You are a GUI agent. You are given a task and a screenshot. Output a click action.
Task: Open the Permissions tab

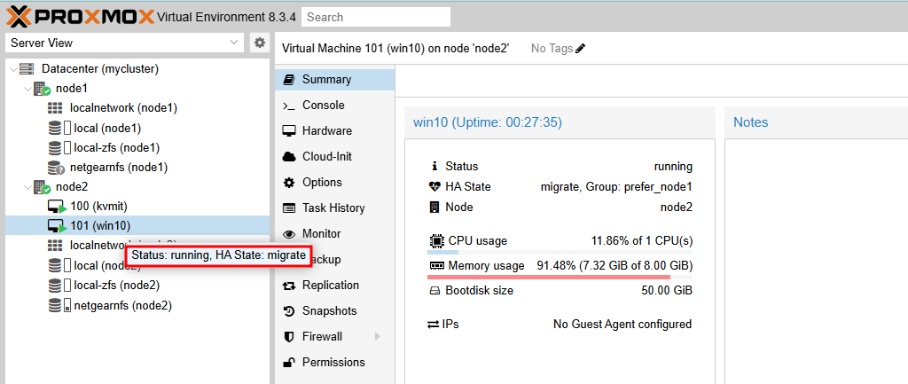334,362
